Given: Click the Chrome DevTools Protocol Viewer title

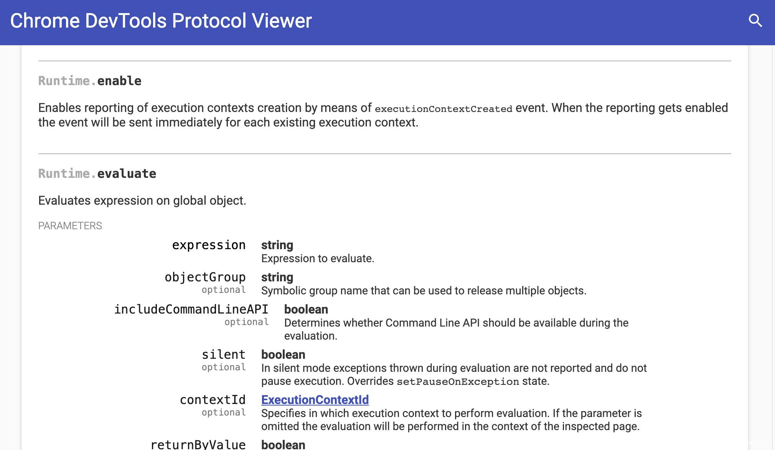Looking at the screenshot, I should [161, 21].
